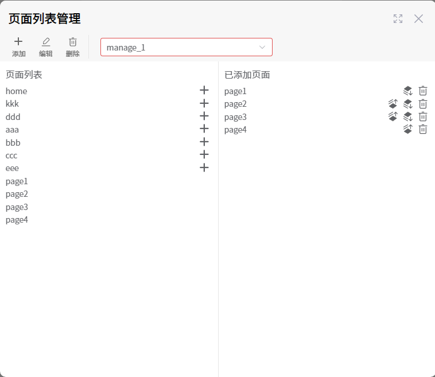
Task: Move page3 down in added pages
Action: click(x=408, y=116)
